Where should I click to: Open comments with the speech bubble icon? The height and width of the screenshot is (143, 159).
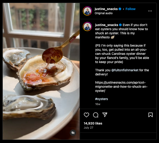(x=96, y=115)
